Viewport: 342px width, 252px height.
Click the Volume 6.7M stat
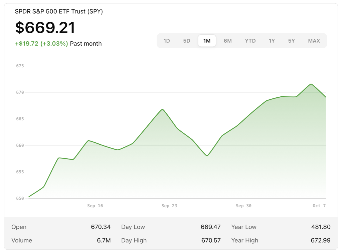pyautogui.click(x=104, y=240)
